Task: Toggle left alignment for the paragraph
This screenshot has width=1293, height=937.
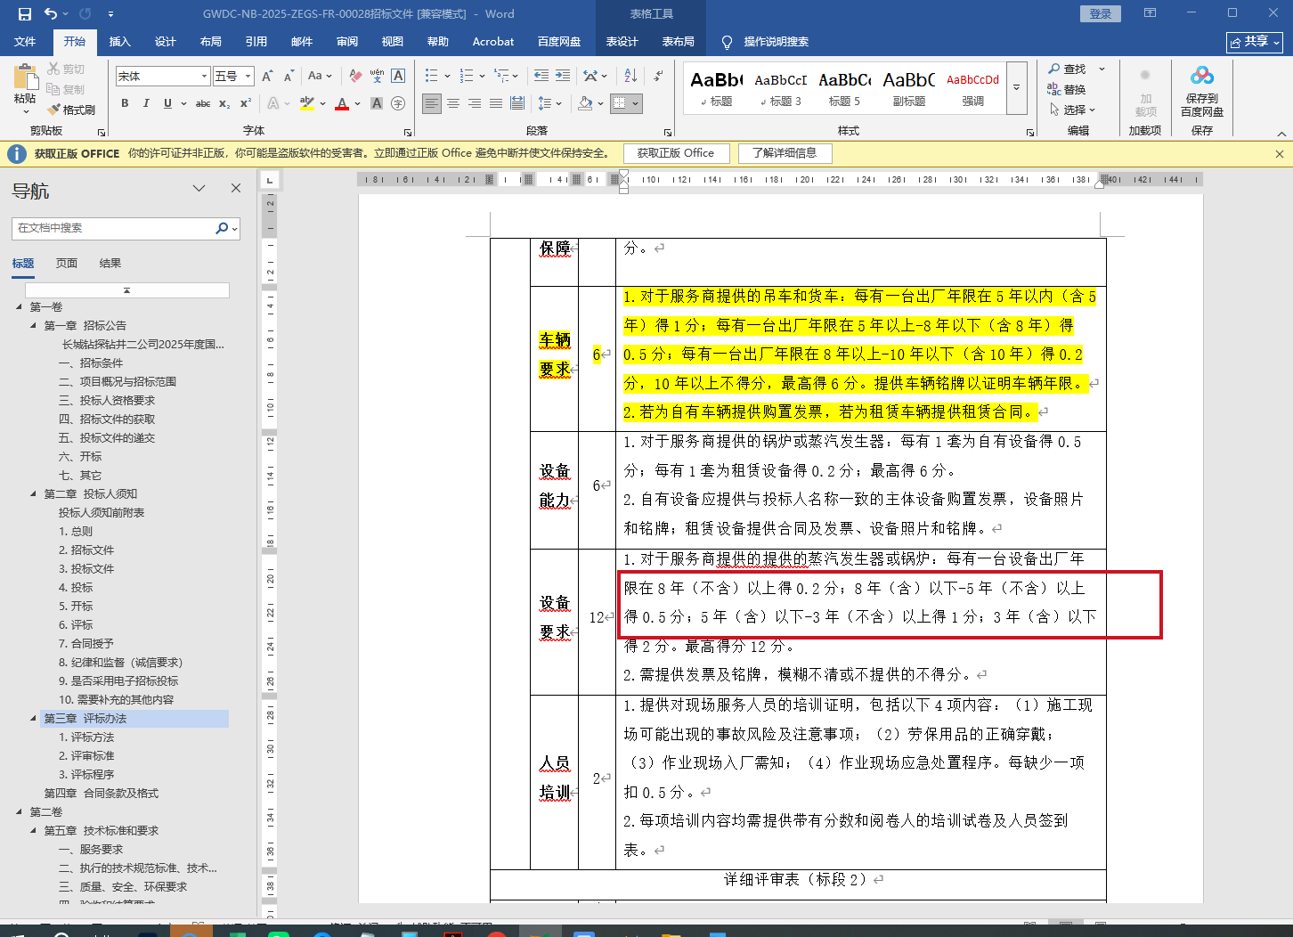Action: (x=432, y=103)
